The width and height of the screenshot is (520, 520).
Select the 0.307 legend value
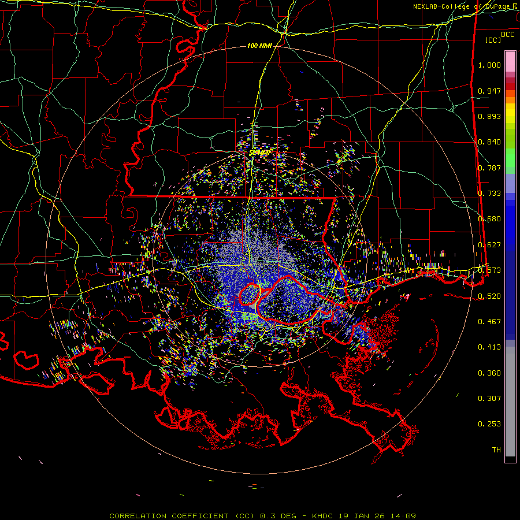click(489, 399)
